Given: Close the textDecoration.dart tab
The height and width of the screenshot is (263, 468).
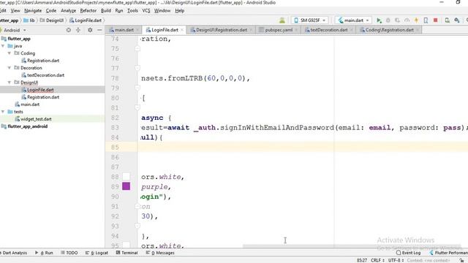Looking at the screenshot, I should point(351,30).
